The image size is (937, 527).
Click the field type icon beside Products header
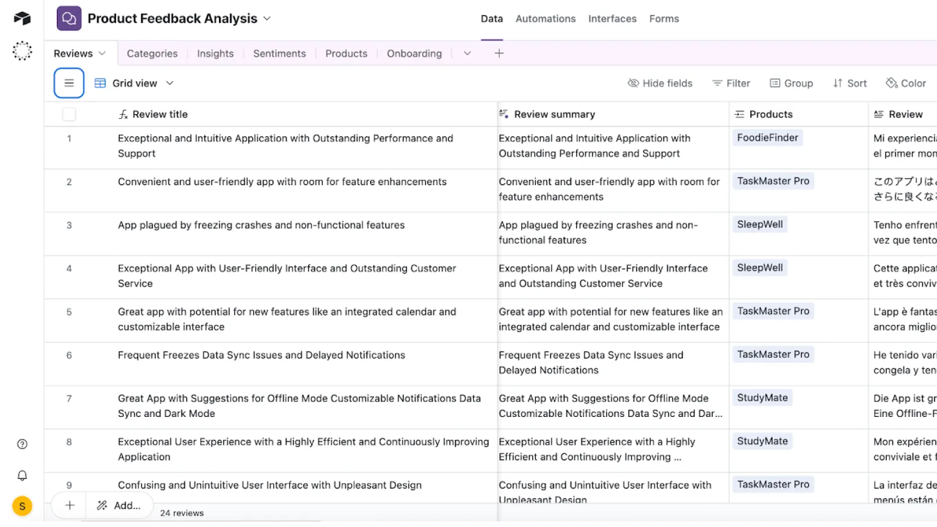740,115
